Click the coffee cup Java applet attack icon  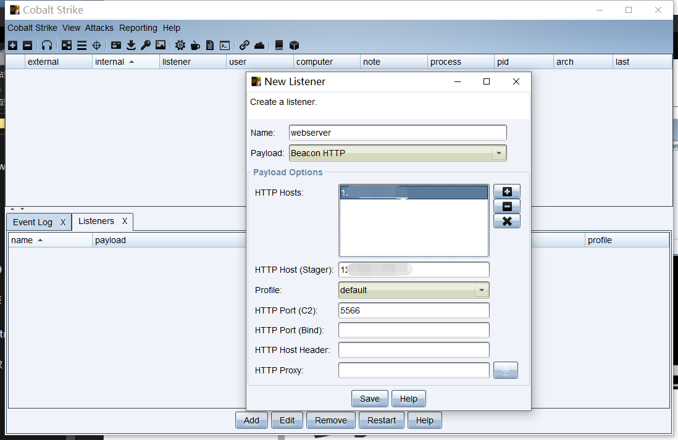195,45
